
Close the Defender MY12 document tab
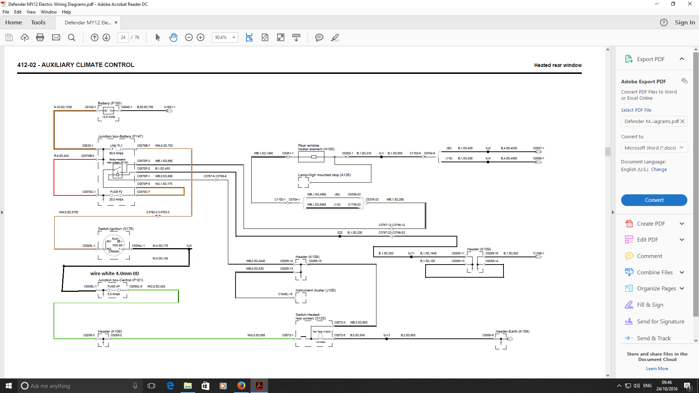tap(116, 23)
